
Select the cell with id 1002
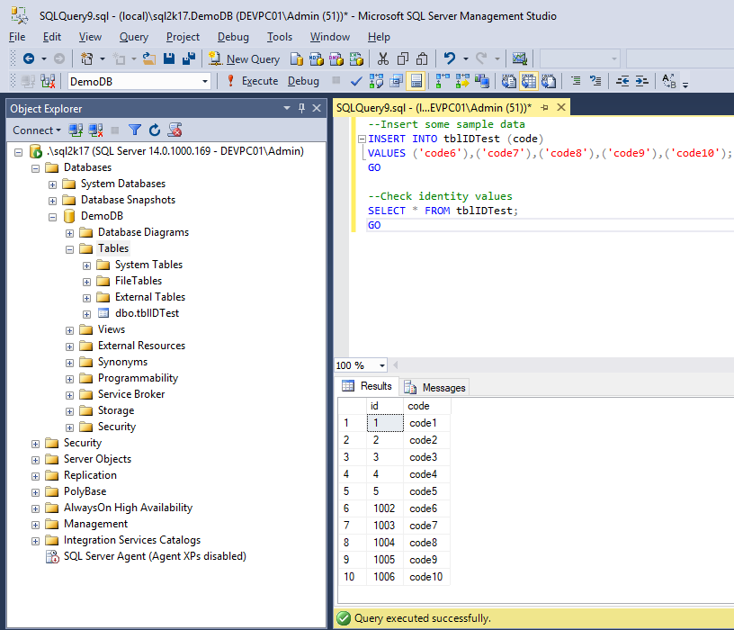pos(384,508)
